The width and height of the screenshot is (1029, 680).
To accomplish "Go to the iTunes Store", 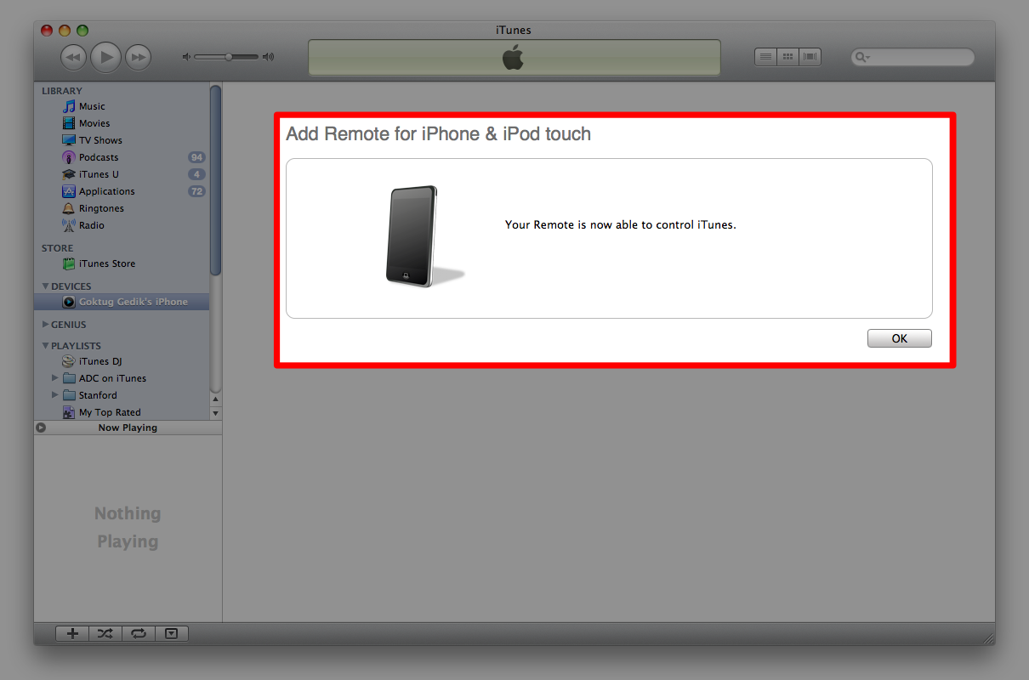I will click(x=106, y=263).
